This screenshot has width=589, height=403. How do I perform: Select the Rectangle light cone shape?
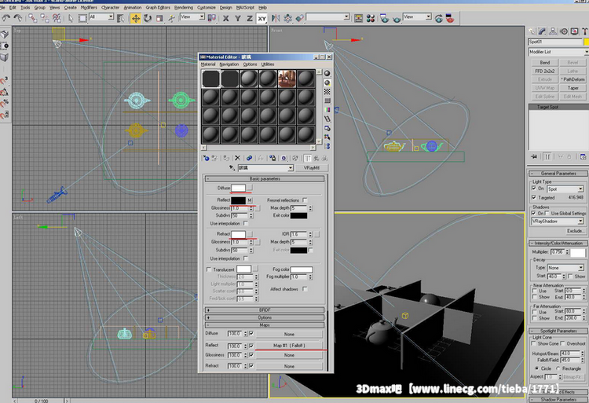558,368
